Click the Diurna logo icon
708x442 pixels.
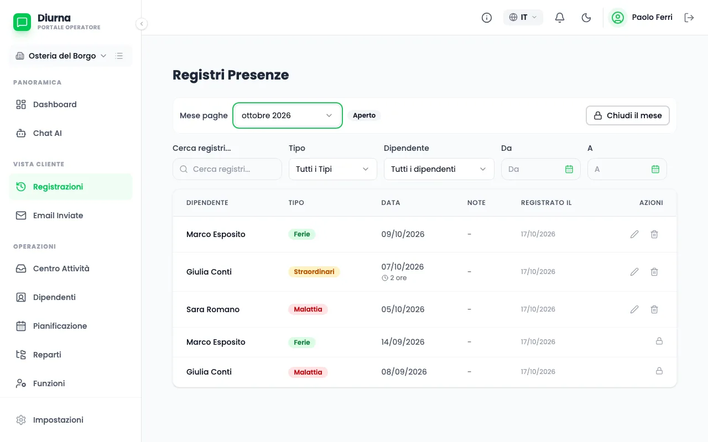22,22
